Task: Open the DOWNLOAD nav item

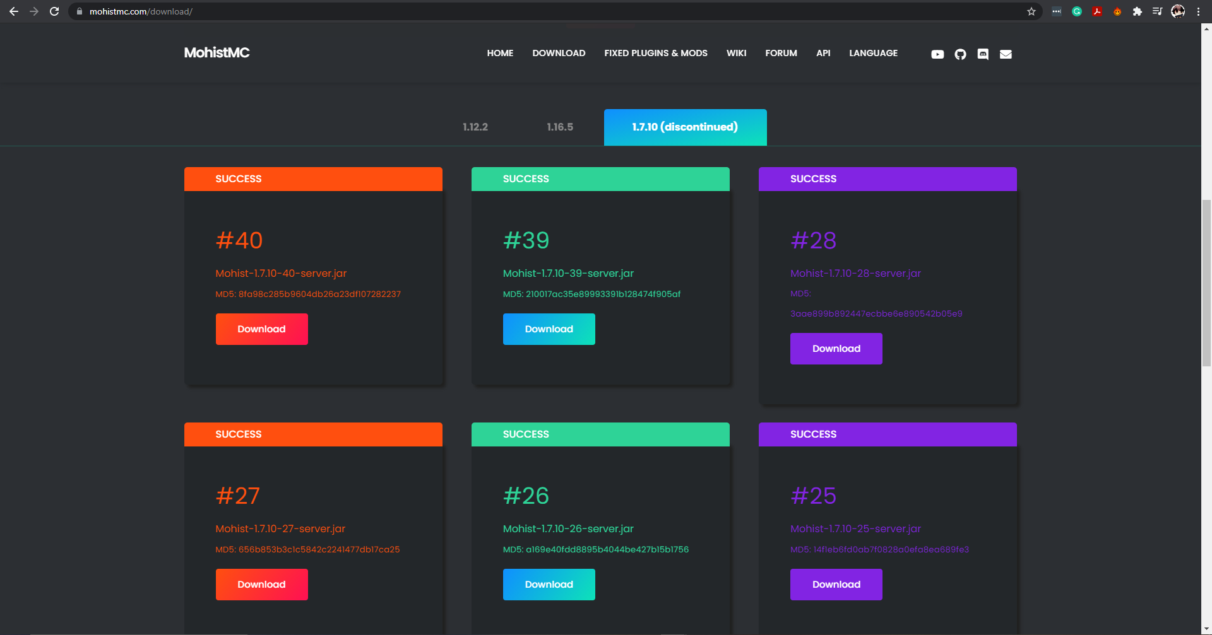Action: pyautogui.click(x=559, y=53)
